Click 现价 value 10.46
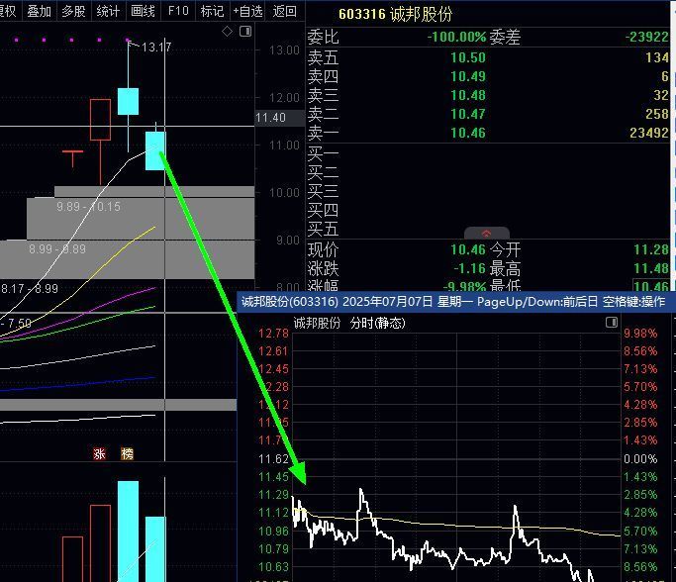Viewport: 676px width, 582px height. coord(468,249)
